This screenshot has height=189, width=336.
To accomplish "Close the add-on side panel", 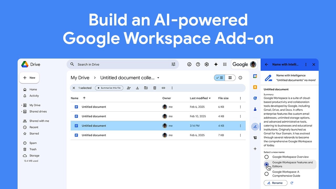I will tap(314, 64).
